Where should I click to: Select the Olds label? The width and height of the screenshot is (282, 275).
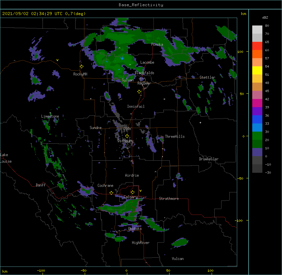pyautogui.click(x=127, y=129)
